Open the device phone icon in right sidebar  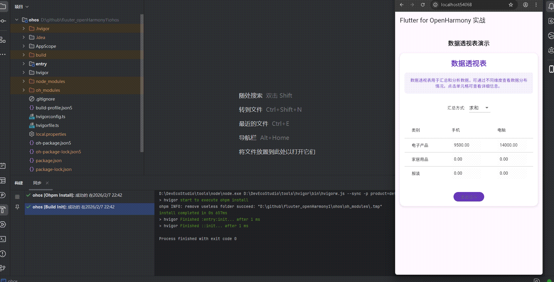click(551, 69)
